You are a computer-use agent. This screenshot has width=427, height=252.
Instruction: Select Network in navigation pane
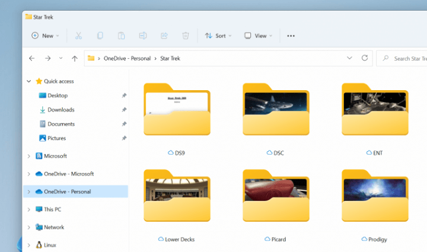[54, 227]
